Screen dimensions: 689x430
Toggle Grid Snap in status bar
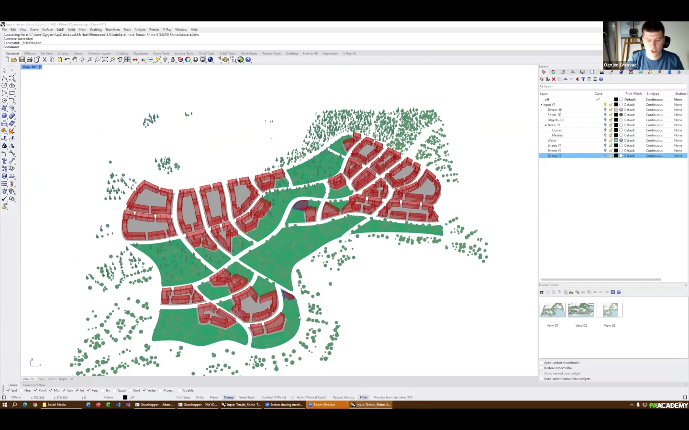[183, 397]
